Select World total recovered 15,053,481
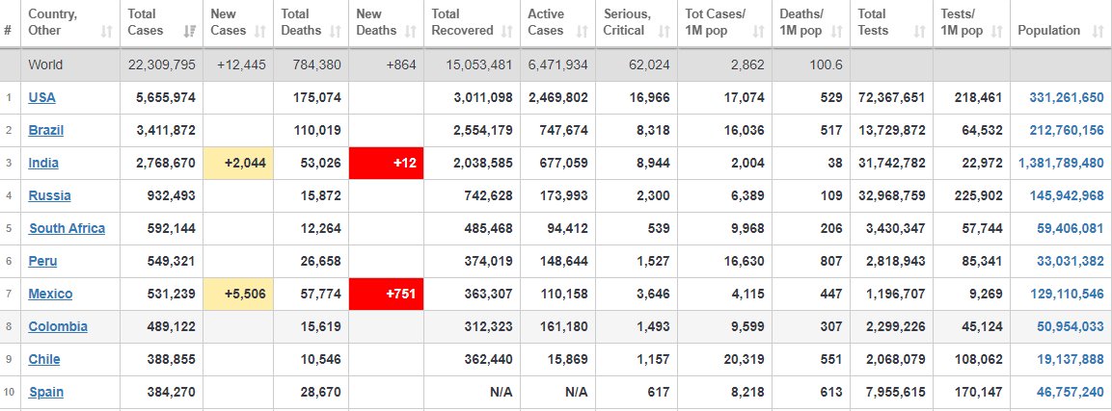Screen dimensions: 1112x411 point(478,65)
